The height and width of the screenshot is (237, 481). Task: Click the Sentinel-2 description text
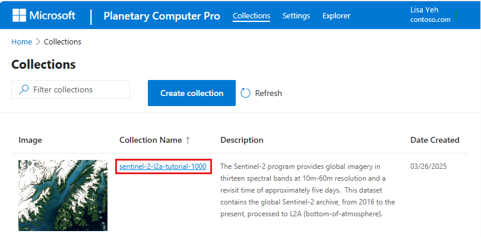[308, 190]
